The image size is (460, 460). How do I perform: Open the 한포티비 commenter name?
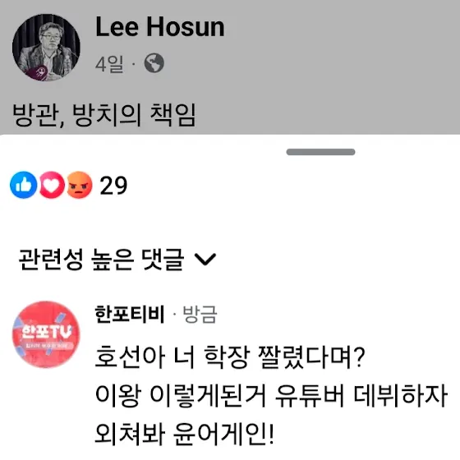tap(130, 314)
